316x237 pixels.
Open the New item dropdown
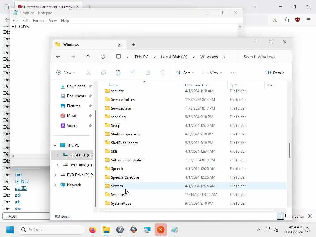[66, 73]
